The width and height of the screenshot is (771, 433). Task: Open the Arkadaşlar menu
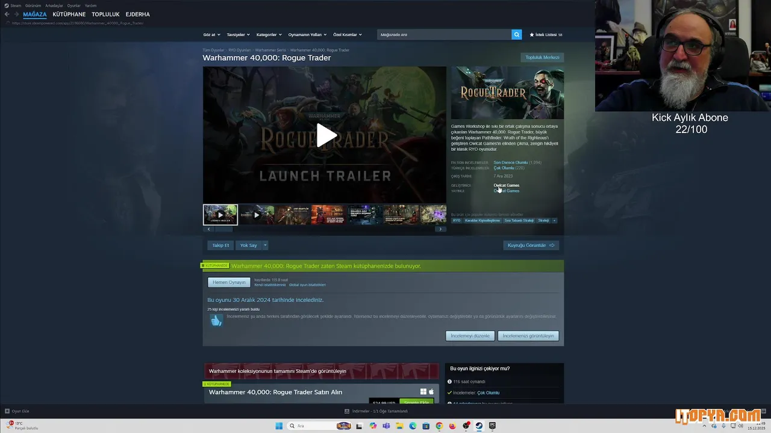pos(54,5)
